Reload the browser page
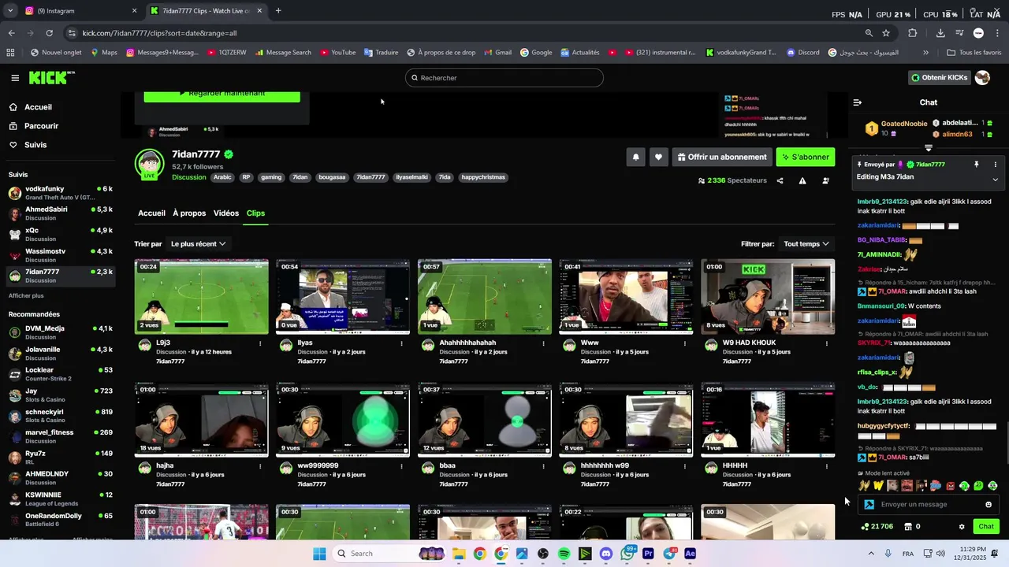The height and width of the screenshot is (567, 1009). pyautogui.click(x=49, y=33)
